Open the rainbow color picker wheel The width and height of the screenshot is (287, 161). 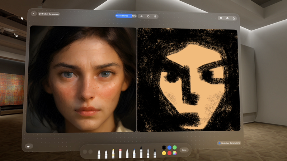click(175, 153)
